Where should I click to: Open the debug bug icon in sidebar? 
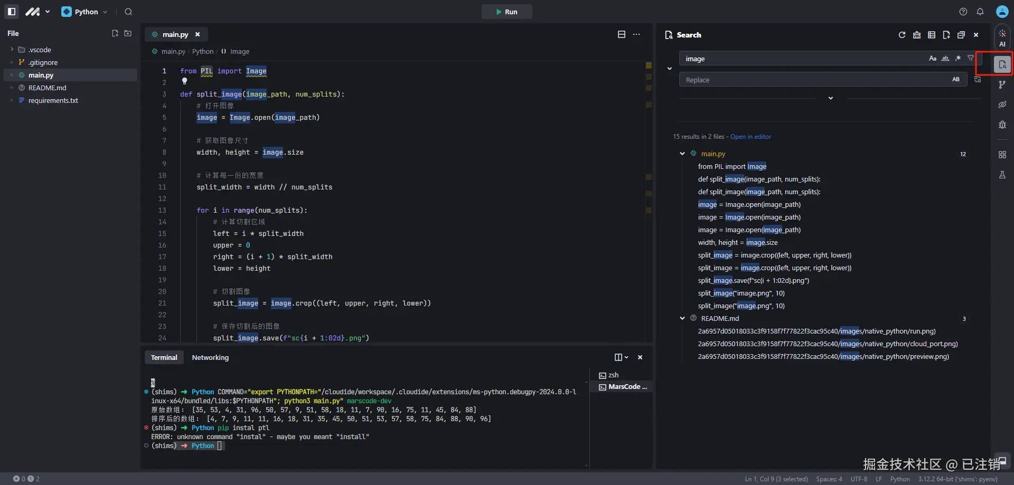tap(1002, 125)
